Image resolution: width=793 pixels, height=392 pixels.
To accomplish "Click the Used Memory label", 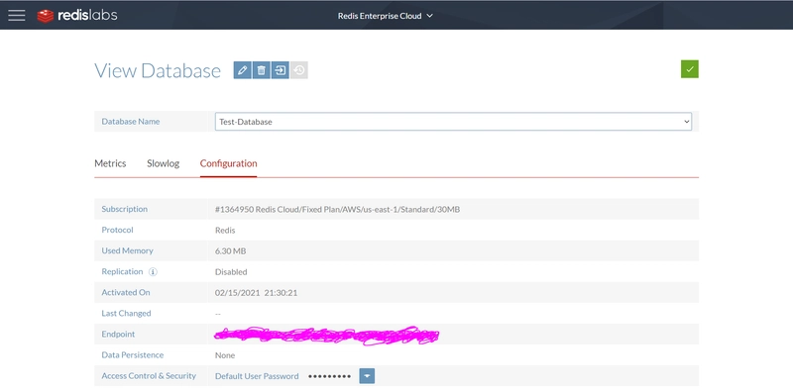I will point(128,251).
